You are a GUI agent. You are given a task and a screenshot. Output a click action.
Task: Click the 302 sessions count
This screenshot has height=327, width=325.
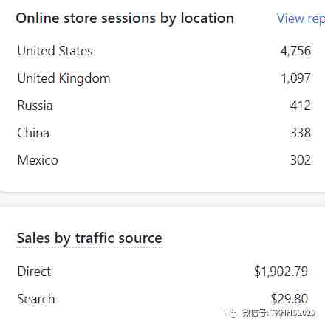(x=301, y=160)
